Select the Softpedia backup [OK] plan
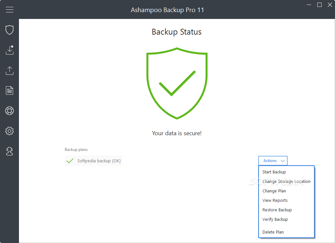The height and width of the screenshot is (243, 335). point(93,161)
